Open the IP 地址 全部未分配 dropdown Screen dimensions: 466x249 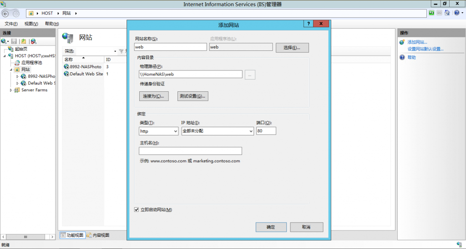tap(218, 131)
